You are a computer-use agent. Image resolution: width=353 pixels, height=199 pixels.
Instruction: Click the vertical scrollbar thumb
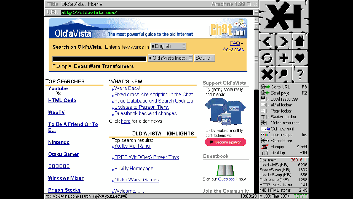(256, 59)
